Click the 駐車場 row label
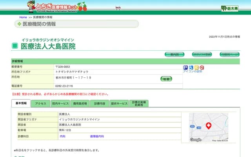This screenshot has height=157, width=251. 22,130
